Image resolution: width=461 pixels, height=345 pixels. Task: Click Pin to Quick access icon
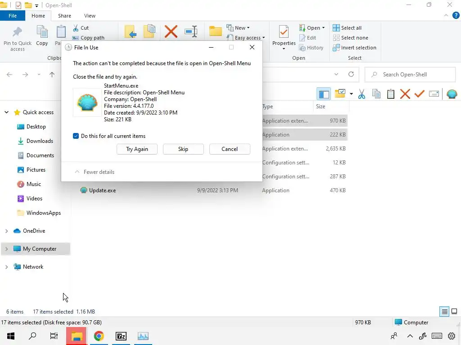[18, 32]
